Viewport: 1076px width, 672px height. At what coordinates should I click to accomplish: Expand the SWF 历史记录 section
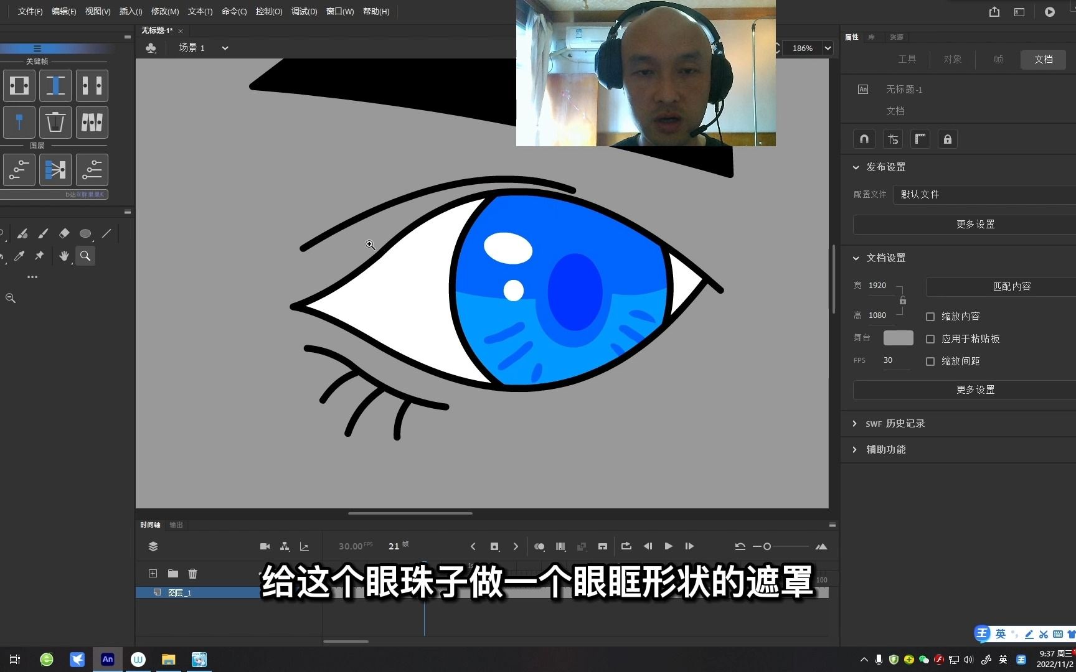point(855,424)
